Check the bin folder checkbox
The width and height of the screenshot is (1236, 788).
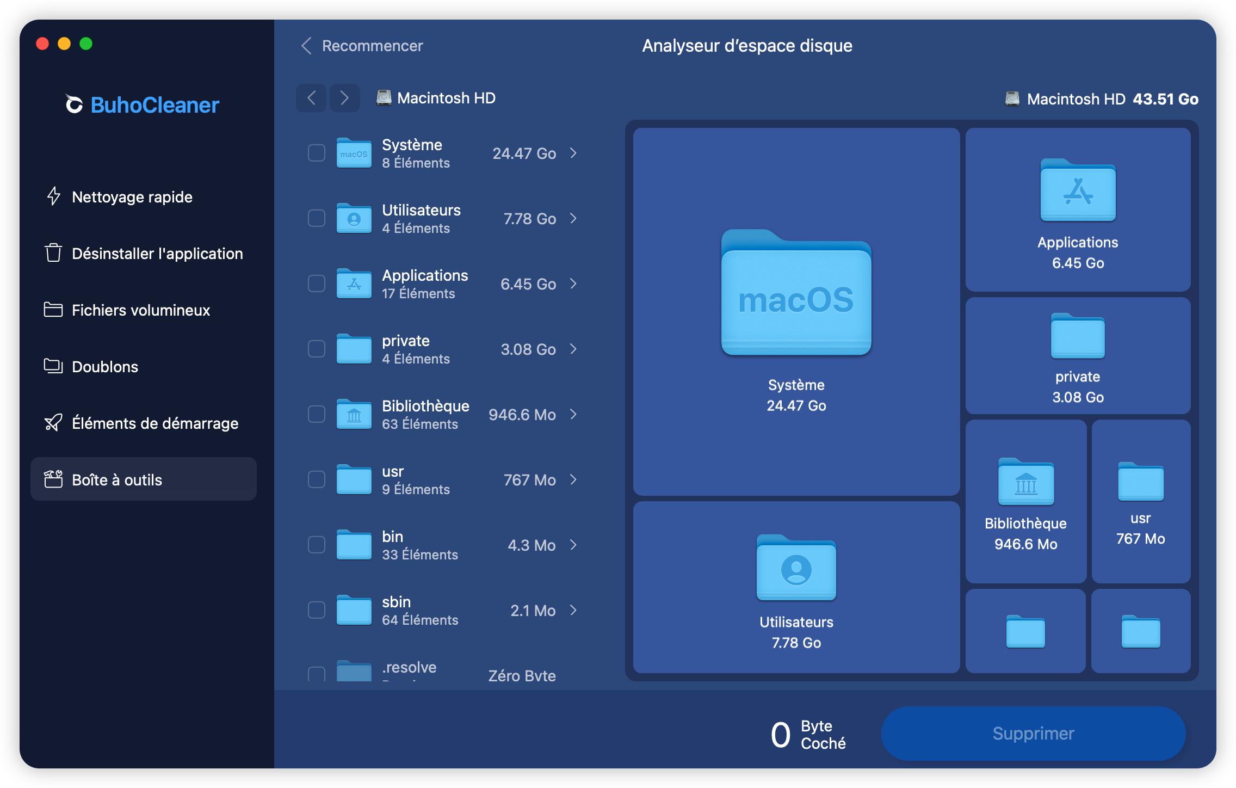(x=317, y=545)
